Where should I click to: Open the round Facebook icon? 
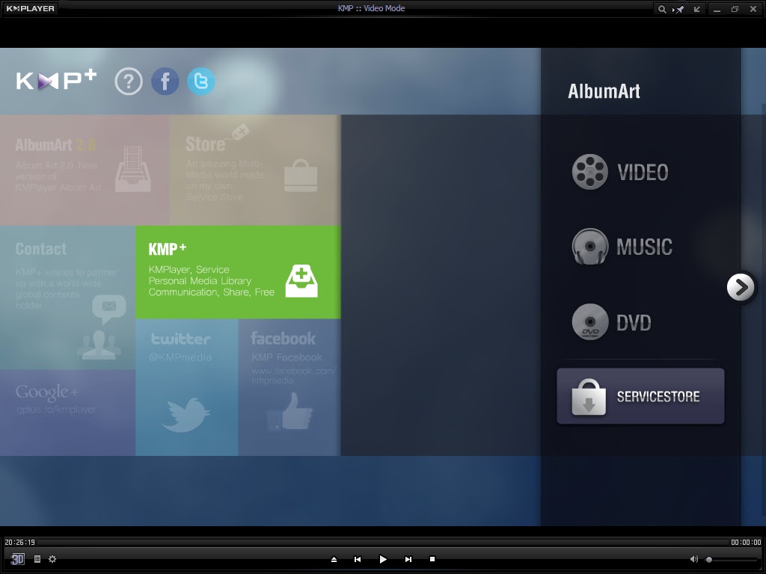165,81
